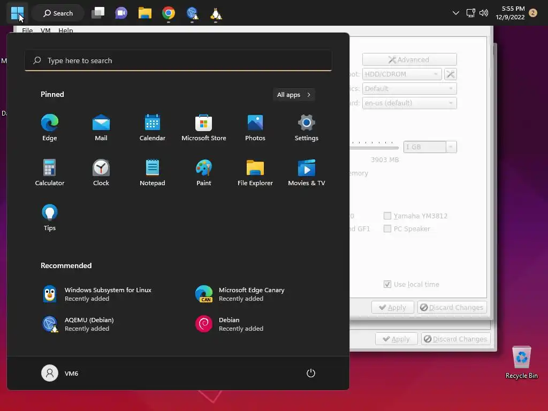The height and width of the screenshot is (411, 548).
Task: Click the tools button beside boot dropdown
Action: tap(451, 74)
